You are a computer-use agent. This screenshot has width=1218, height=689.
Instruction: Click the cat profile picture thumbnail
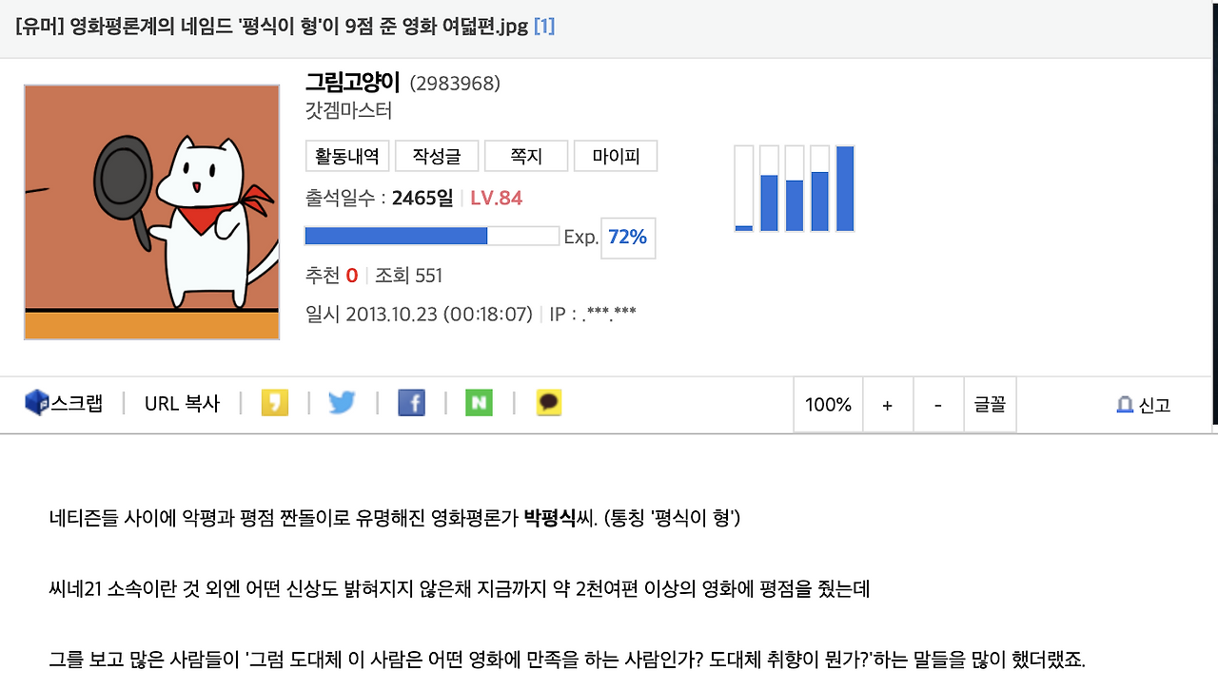pyautogui.click(x=151, y=212)
